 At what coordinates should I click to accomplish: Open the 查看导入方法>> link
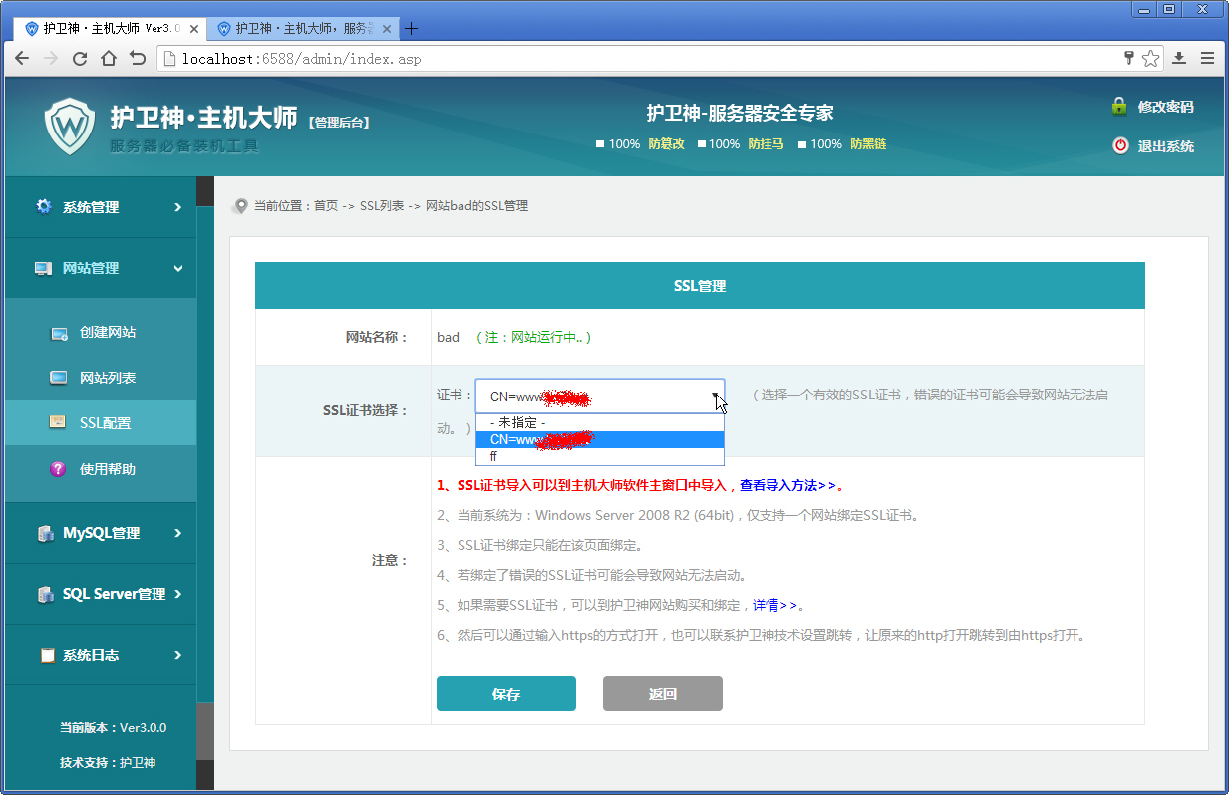pos(787,486)
